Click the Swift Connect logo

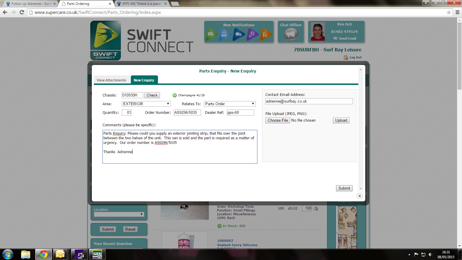click(106, 40)
